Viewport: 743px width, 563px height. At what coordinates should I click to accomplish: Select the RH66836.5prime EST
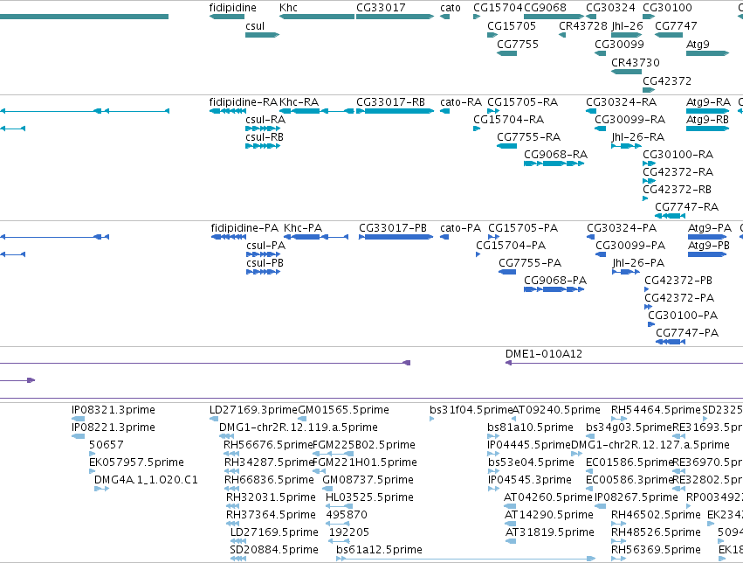(x=231, y=489)
